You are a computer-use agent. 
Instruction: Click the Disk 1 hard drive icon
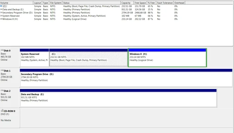pyautogui.click(x=2, y=70)
